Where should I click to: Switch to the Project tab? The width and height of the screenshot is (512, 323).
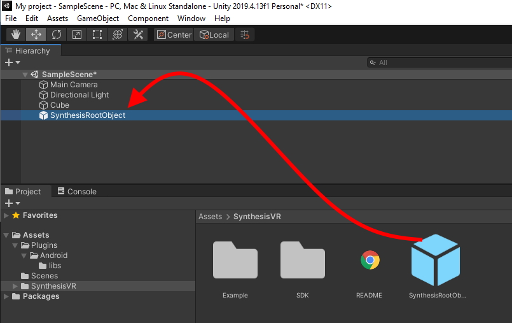pos(25,191)
